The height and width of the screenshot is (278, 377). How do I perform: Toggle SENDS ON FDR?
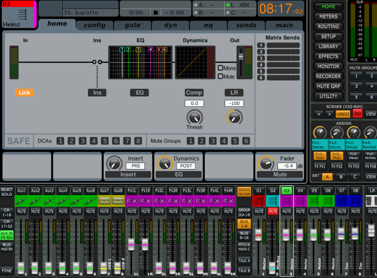[x=244, y=192]
